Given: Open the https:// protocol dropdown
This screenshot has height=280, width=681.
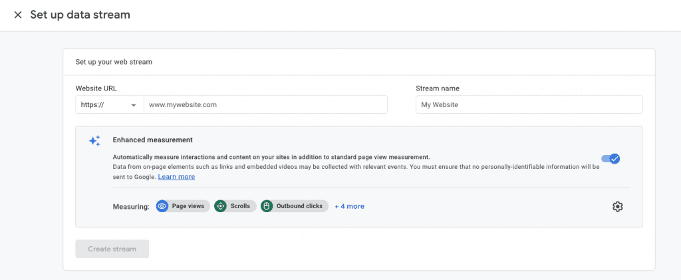Looking at the screenshot, I should point(110,104).
